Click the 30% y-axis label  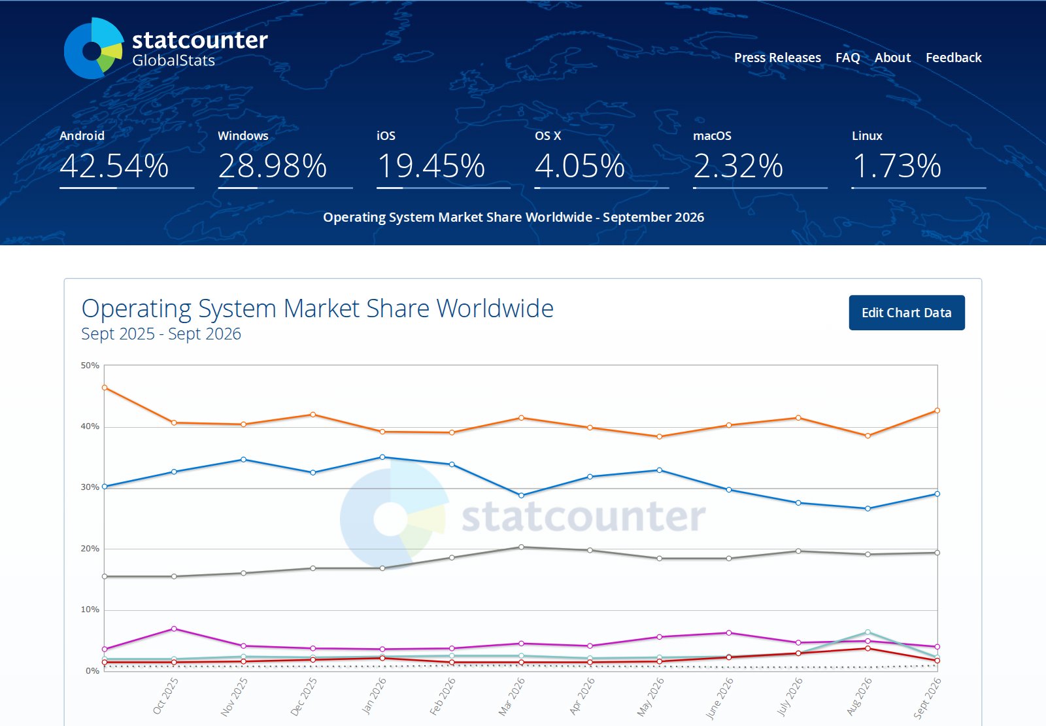point(90,487)
